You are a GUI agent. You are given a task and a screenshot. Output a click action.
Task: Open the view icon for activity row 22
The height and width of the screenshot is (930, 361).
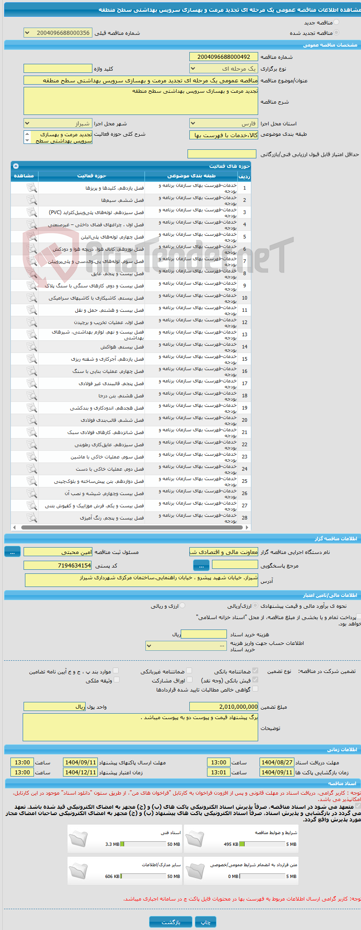[32, 444]
